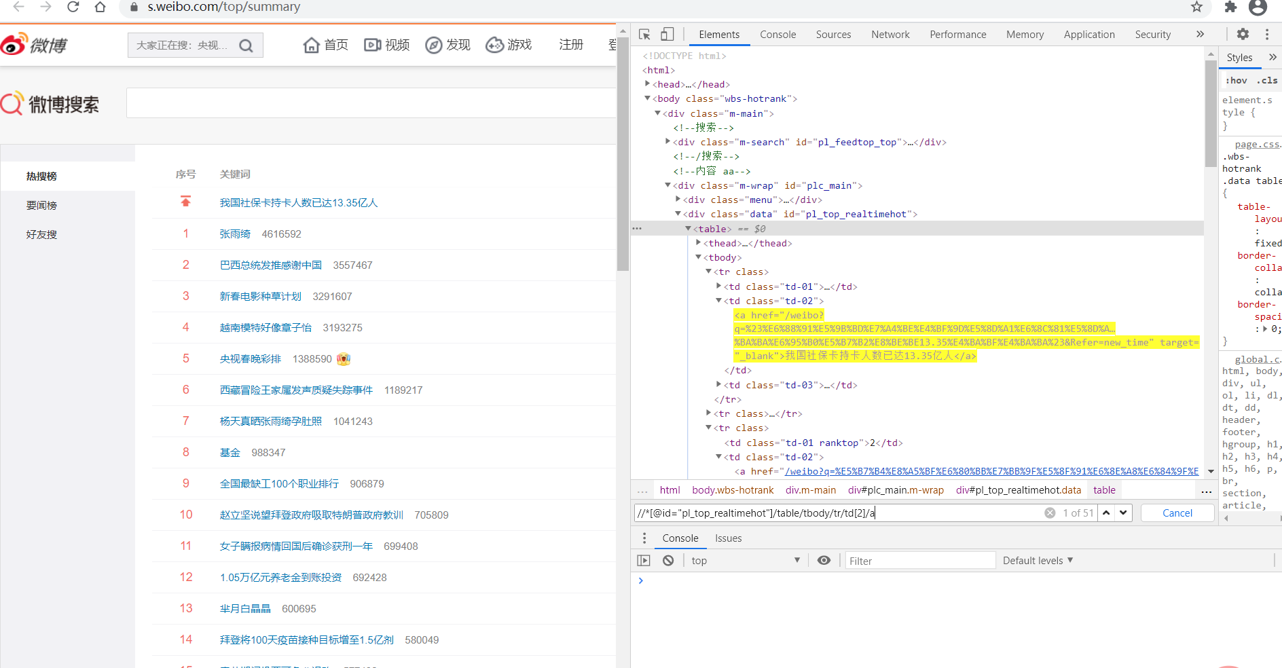
Task: Click the magnifier search icon in Weibo header
Action: tap(246, 45)
